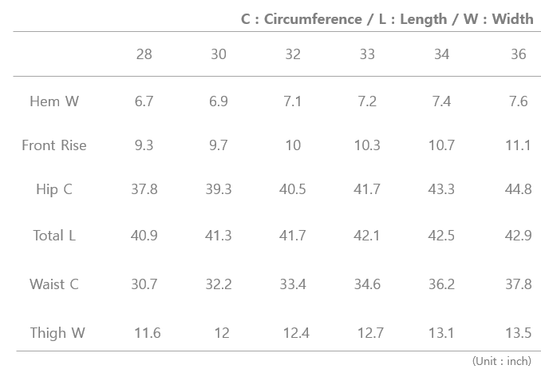Click the Total L row label
The image size is (541, 373).
pyautogui.click(x=54, y=236)
